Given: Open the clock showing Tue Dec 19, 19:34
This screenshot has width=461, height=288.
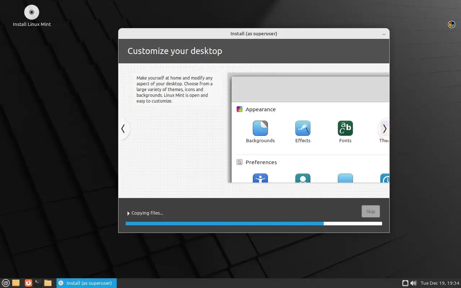Looking at the screenshot, I should tap(440, 283).
